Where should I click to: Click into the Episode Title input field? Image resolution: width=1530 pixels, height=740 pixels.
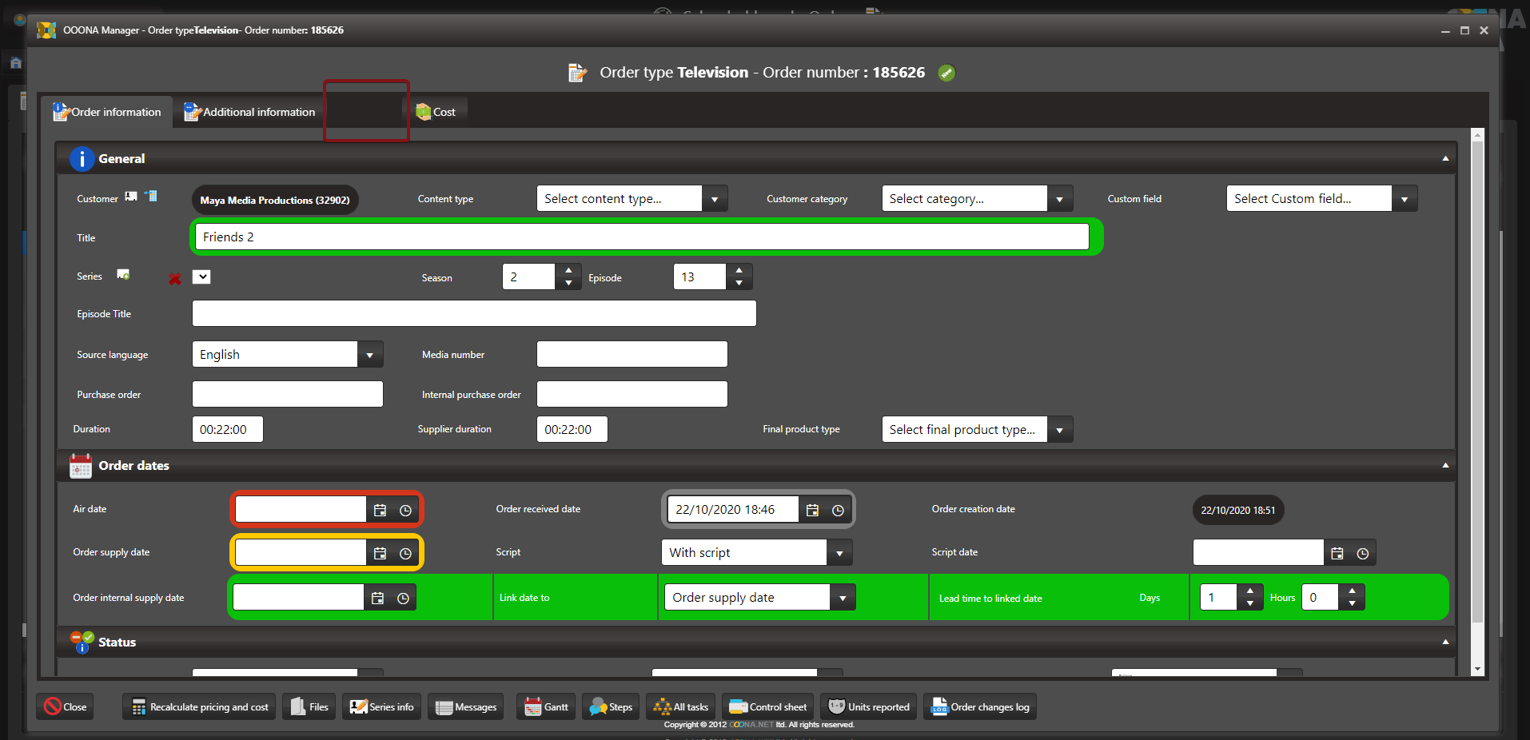tap(474, 313)
